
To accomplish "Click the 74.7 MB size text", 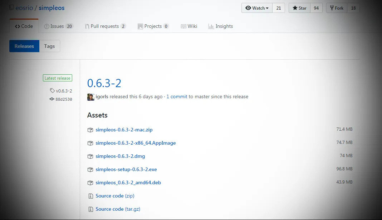I will click(344, 142).
